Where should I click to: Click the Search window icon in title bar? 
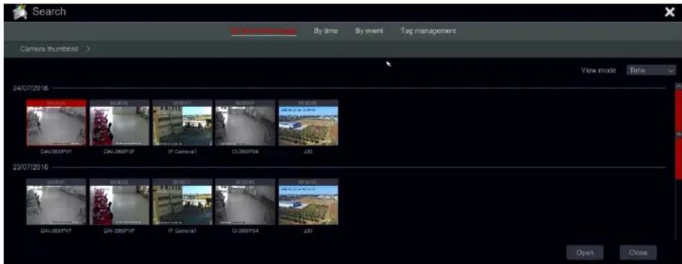click(21, 11)
